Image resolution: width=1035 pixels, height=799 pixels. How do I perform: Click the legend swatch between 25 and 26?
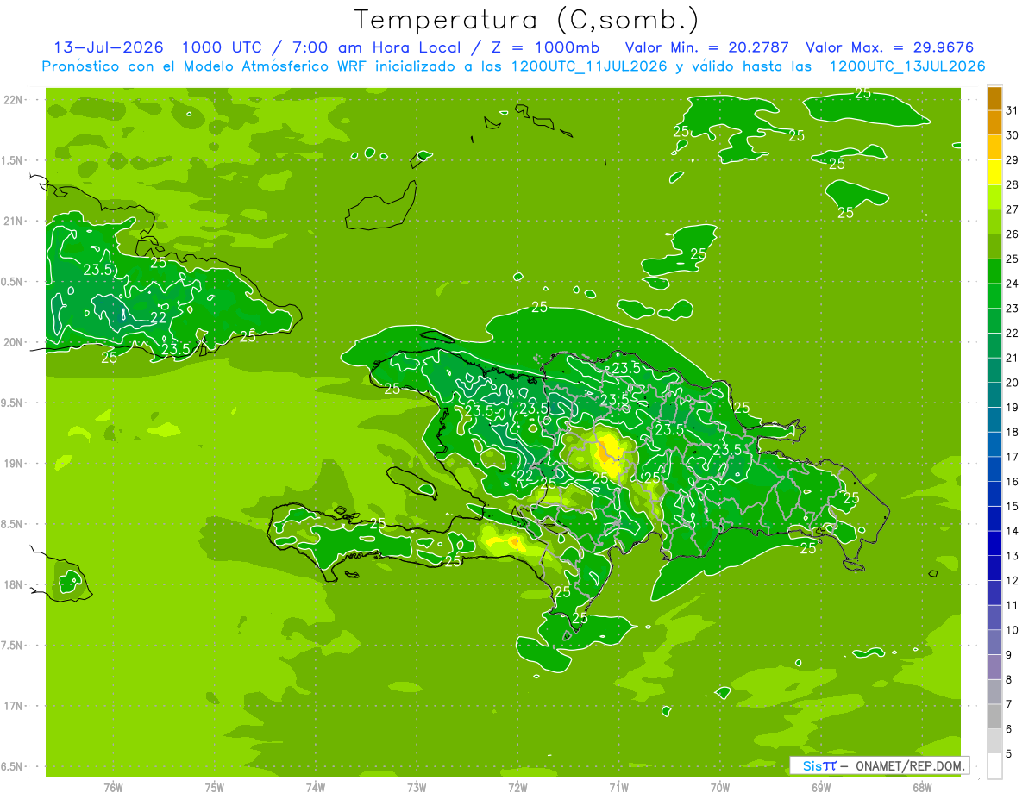994,247
